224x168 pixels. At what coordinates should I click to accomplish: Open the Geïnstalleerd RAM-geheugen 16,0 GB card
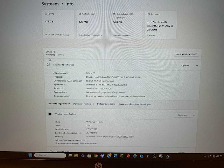pyautogui.click(x=127, y=25)
